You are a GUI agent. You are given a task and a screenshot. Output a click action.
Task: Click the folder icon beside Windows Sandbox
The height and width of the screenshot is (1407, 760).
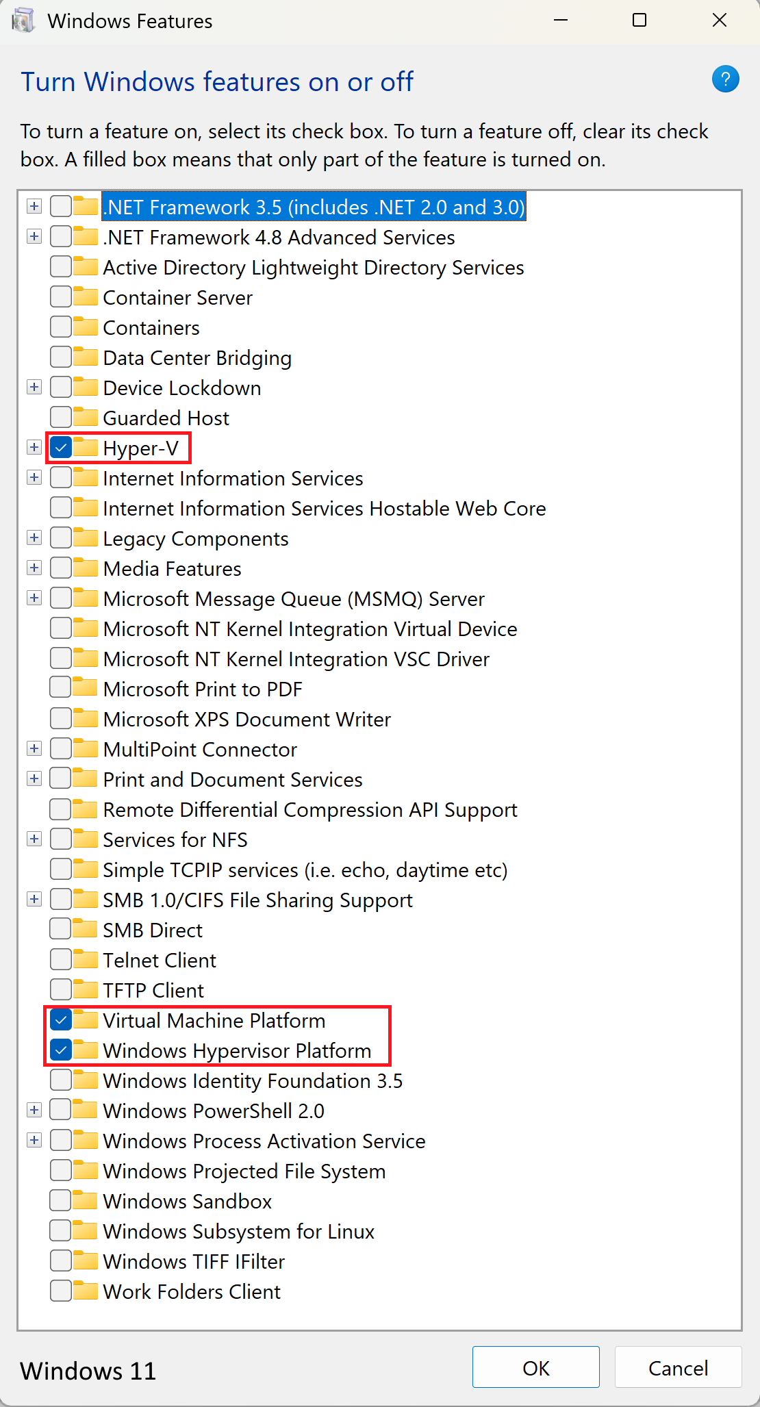[x=86, y=1200]
